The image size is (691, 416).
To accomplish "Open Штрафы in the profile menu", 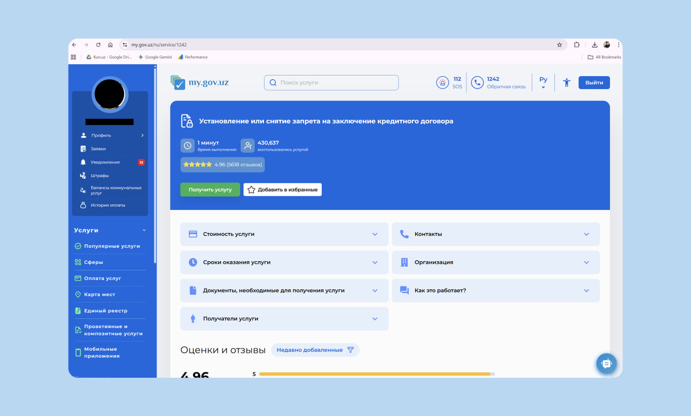I will [x=99, y=175].
